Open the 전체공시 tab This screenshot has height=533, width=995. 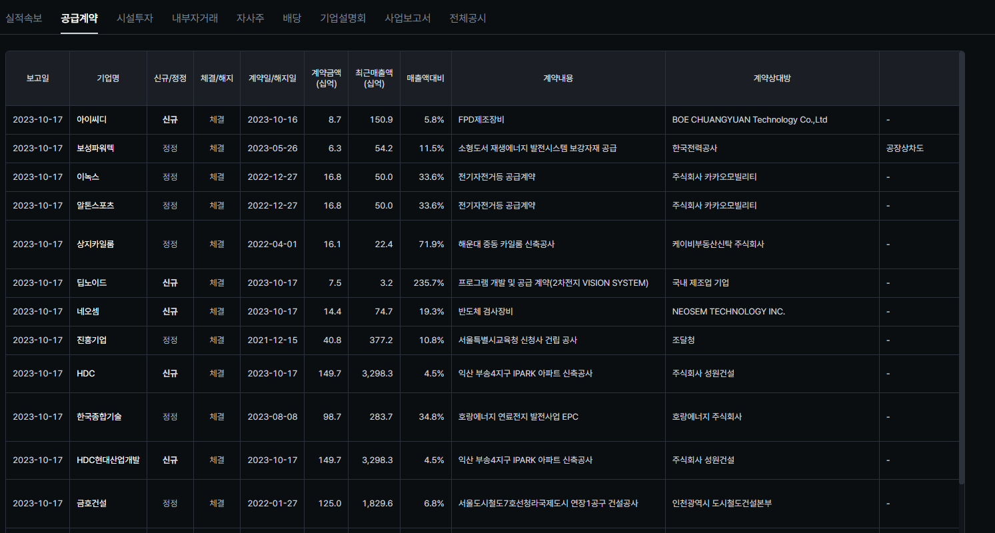(x=468, y=18)
